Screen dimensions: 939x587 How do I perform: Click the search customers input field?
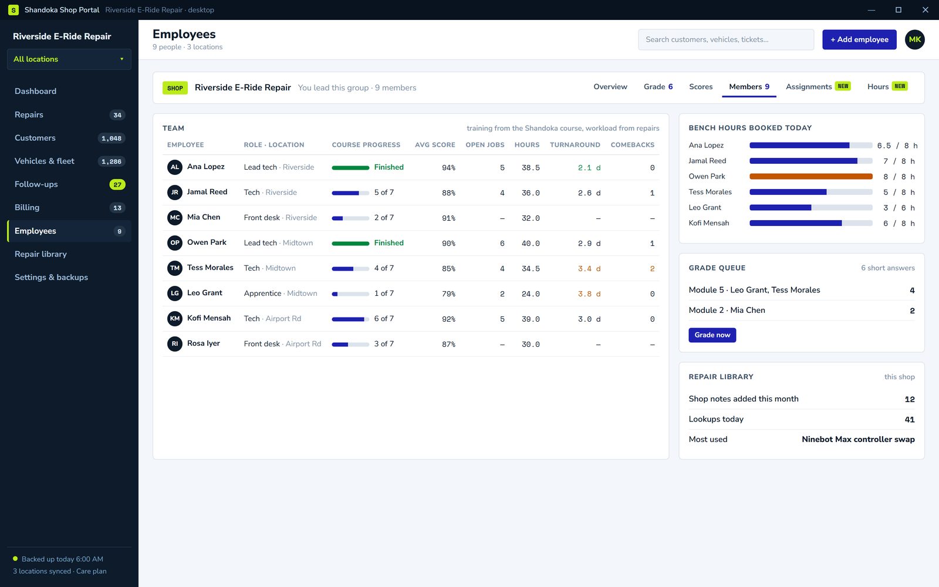coord(726,39)
